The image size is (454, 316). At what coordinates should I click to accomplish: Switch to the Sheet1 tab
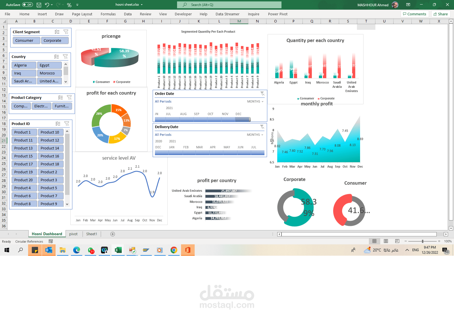[x=92, y=234]
